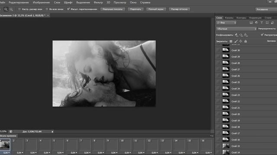Open the Обычные blend mode dropdown
277x155 pixels.
click(x=236, y=29)
